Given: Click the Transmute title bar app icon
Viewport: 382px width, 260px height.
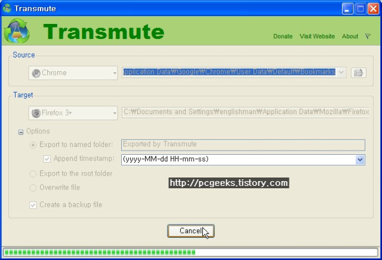Looking at the screenshot, I should coord(7,8).
